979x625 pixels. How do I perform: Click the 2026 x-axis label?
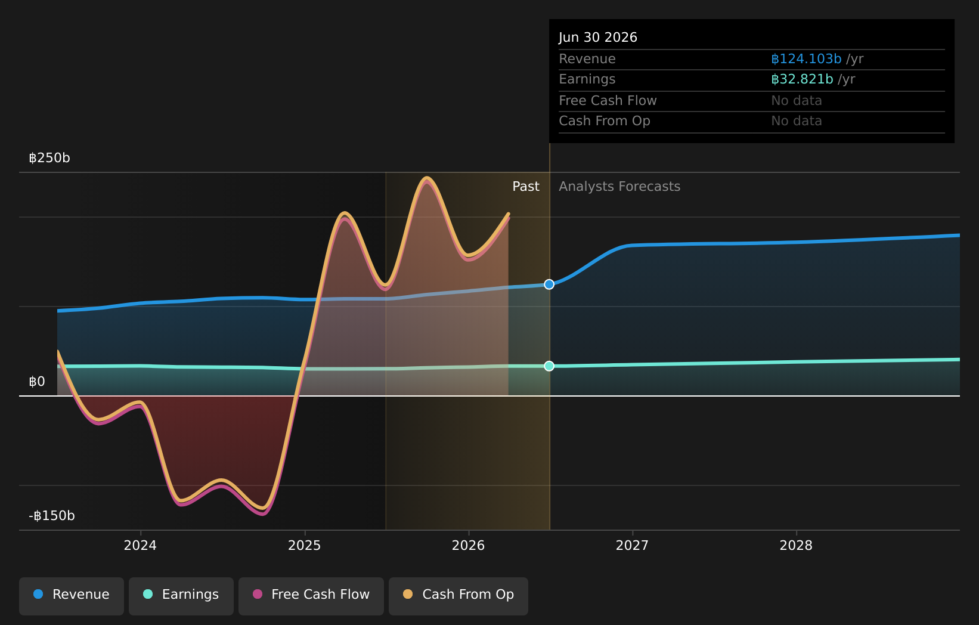[x=469, y=546]
